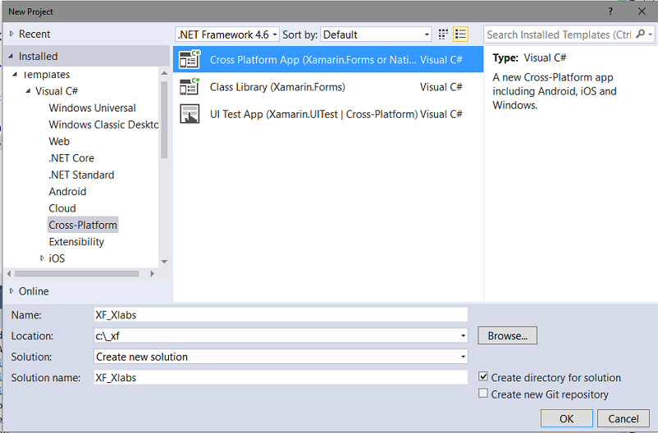Click the Cancel button
Screen dimensions: 658x433
tap(624, 418)
